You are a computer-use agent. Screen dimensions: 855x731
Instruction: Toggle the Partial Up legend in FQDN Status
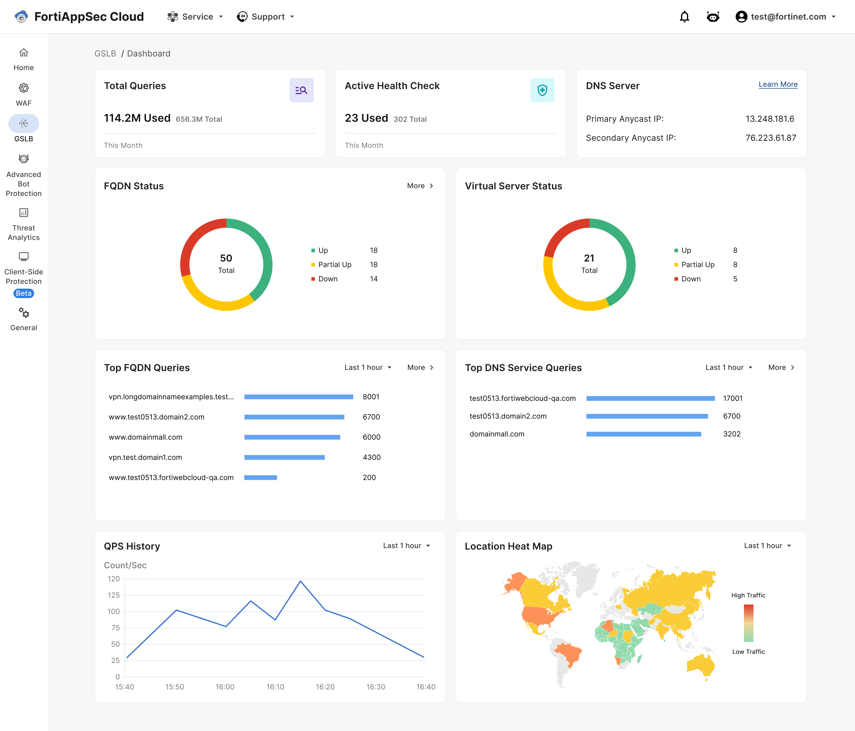[x=334, y=265]
